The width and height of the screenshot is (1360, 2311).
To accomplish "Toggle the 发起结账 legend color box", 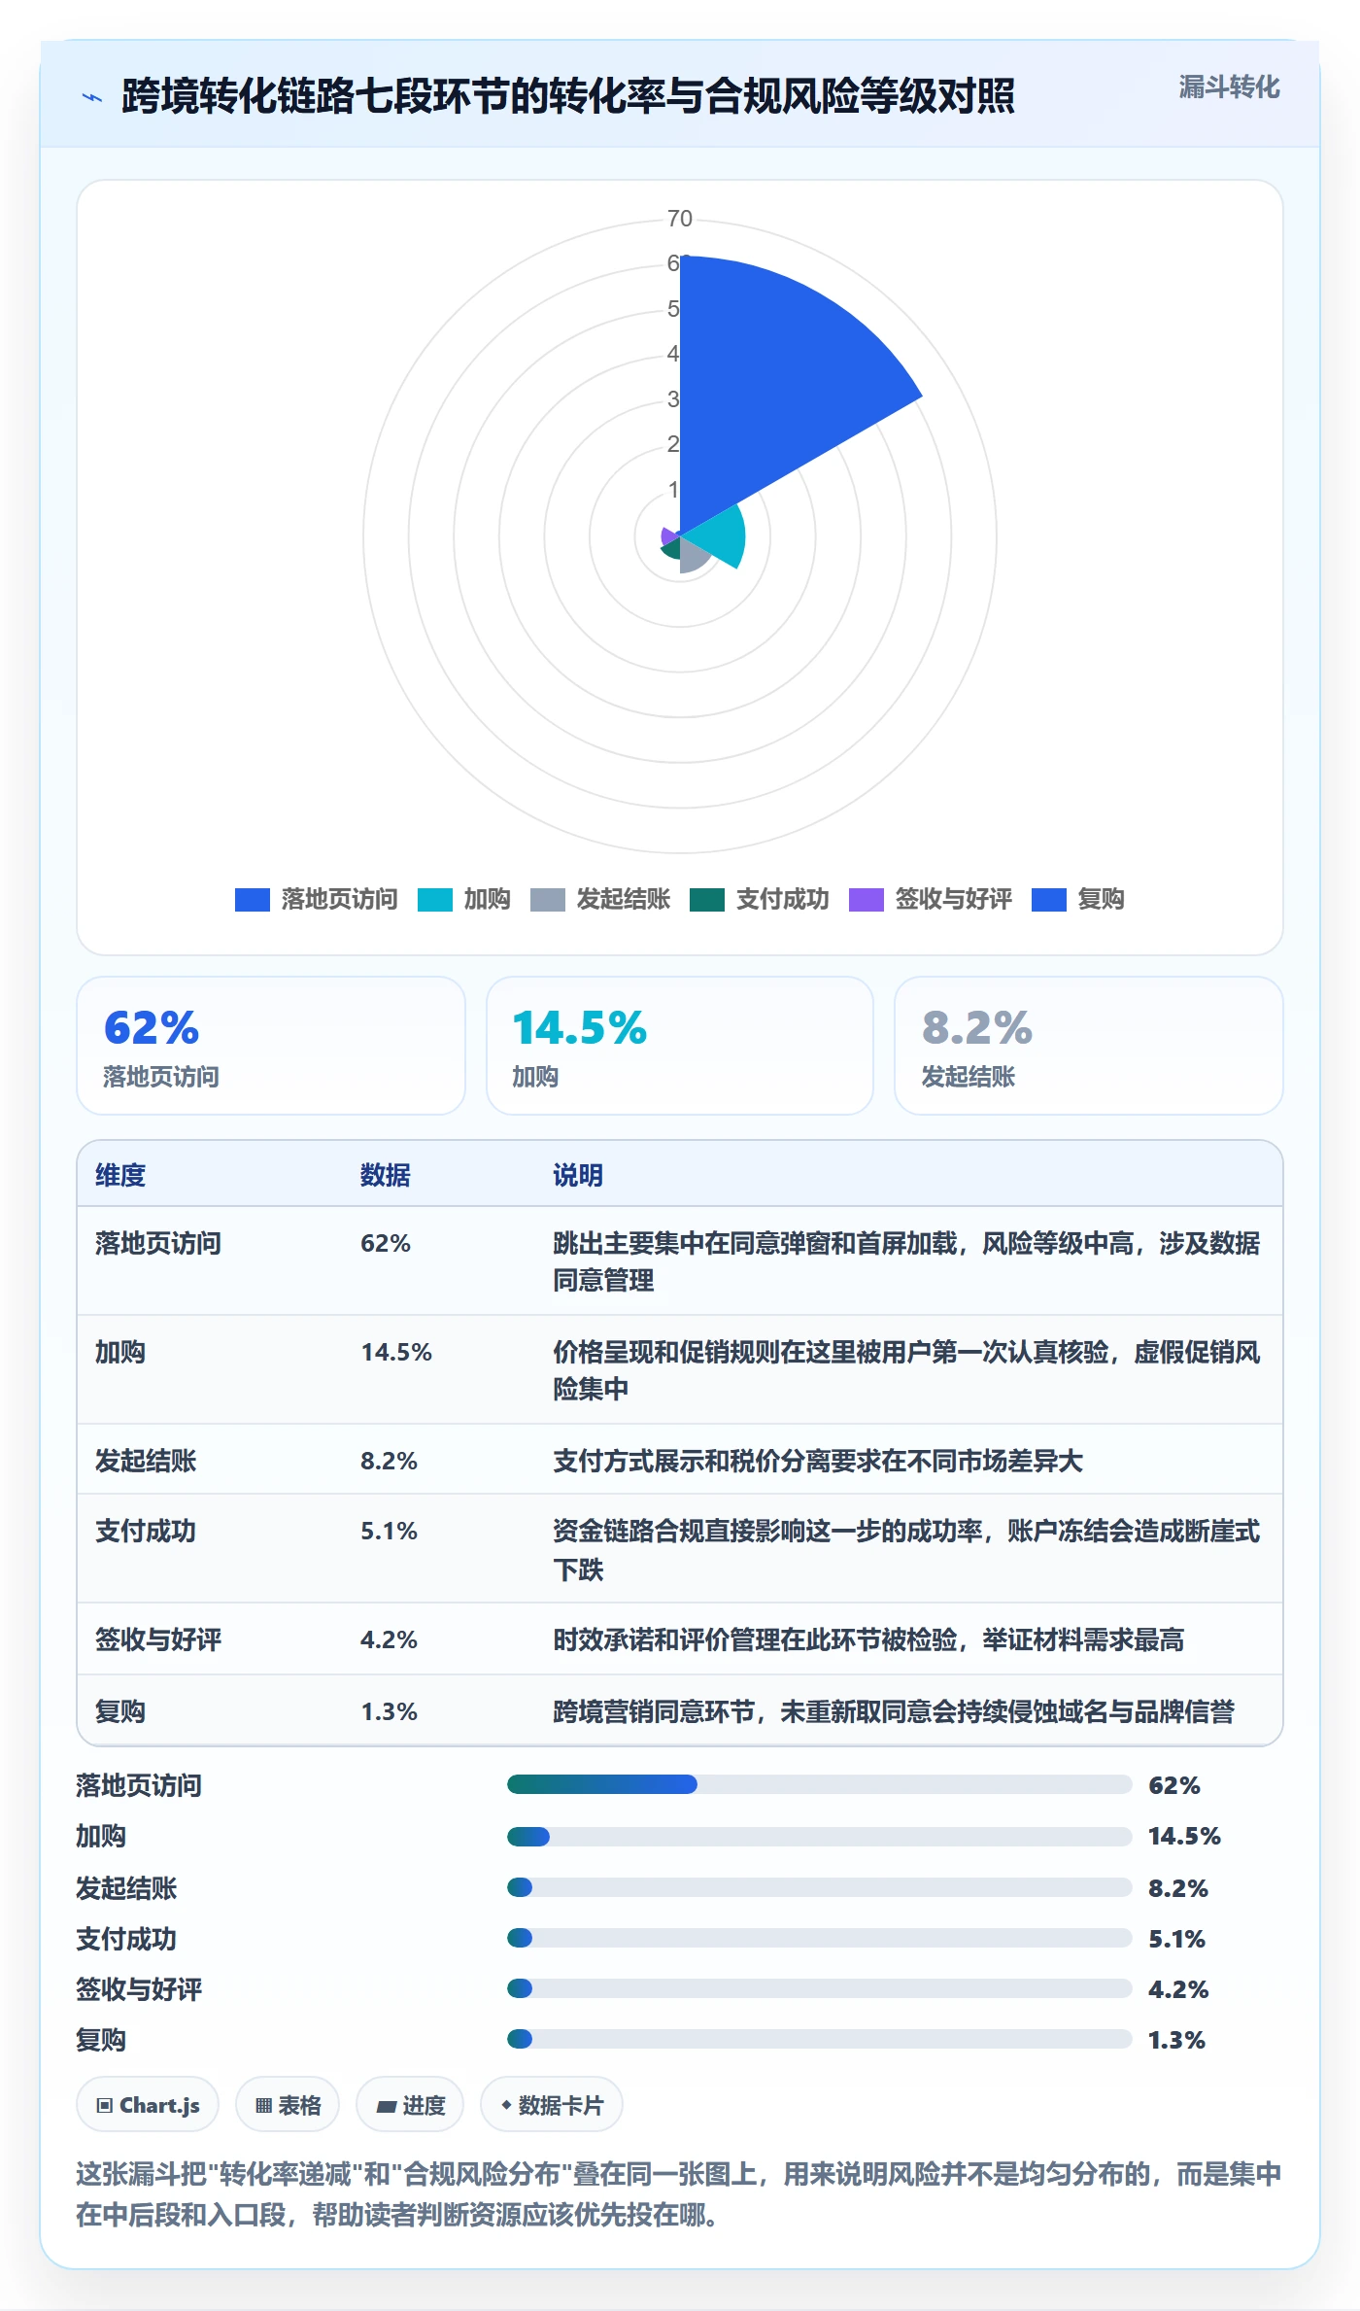I will point(548,900).
